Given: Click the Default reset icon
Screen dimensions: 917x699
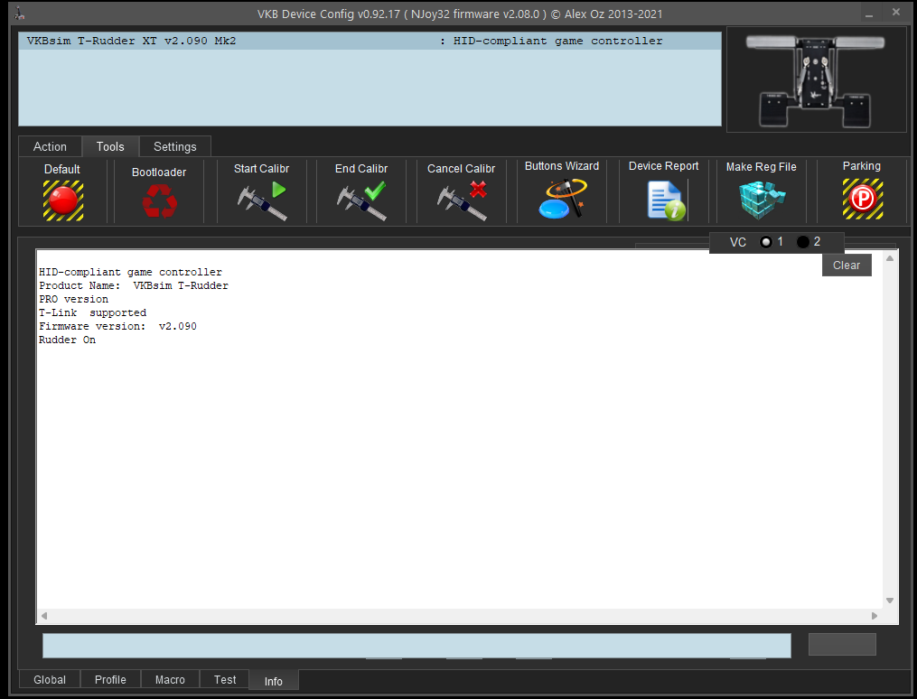Looking at the screenshot, I should click(63, 200).
